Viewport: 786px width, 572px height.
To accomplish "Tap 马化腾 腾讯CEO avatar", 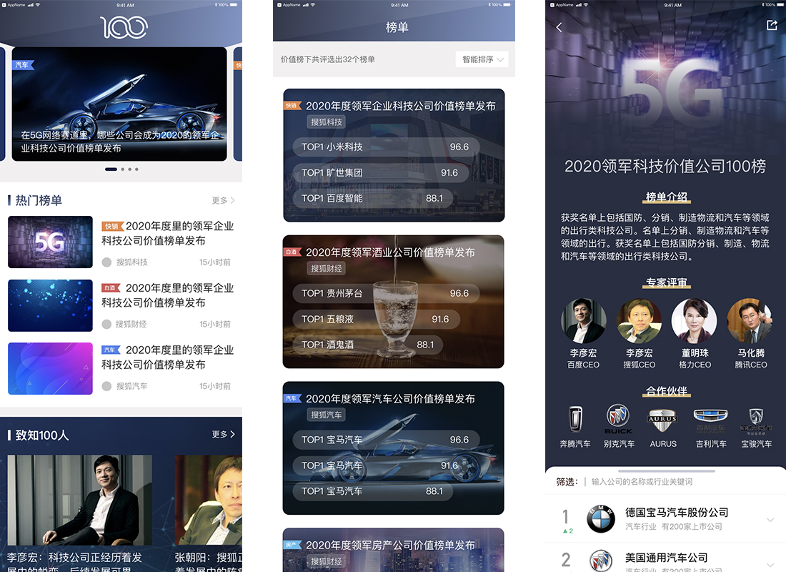I will tap(750, 321).
